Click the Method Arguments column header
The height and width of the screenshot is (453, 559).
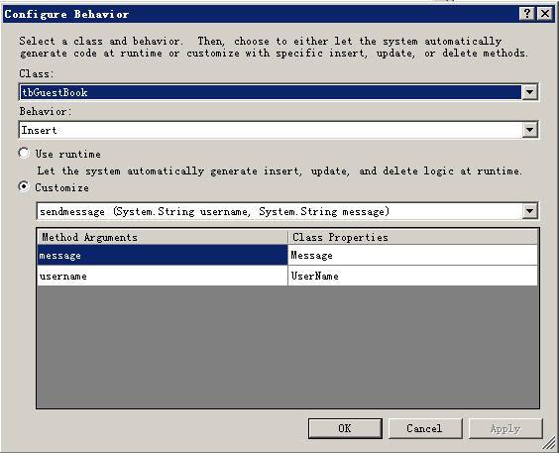pos(163,237)
